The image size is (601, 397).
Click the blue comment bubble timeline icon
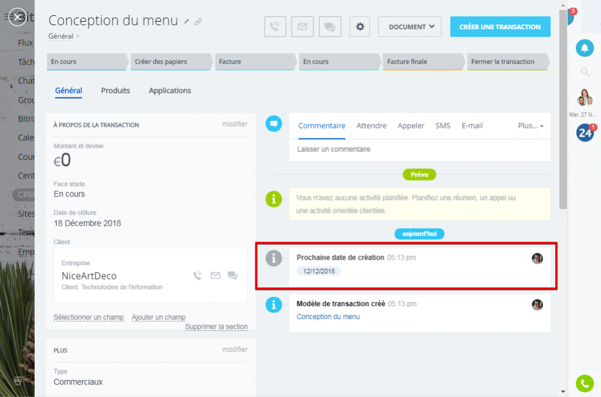coord(274,124)
